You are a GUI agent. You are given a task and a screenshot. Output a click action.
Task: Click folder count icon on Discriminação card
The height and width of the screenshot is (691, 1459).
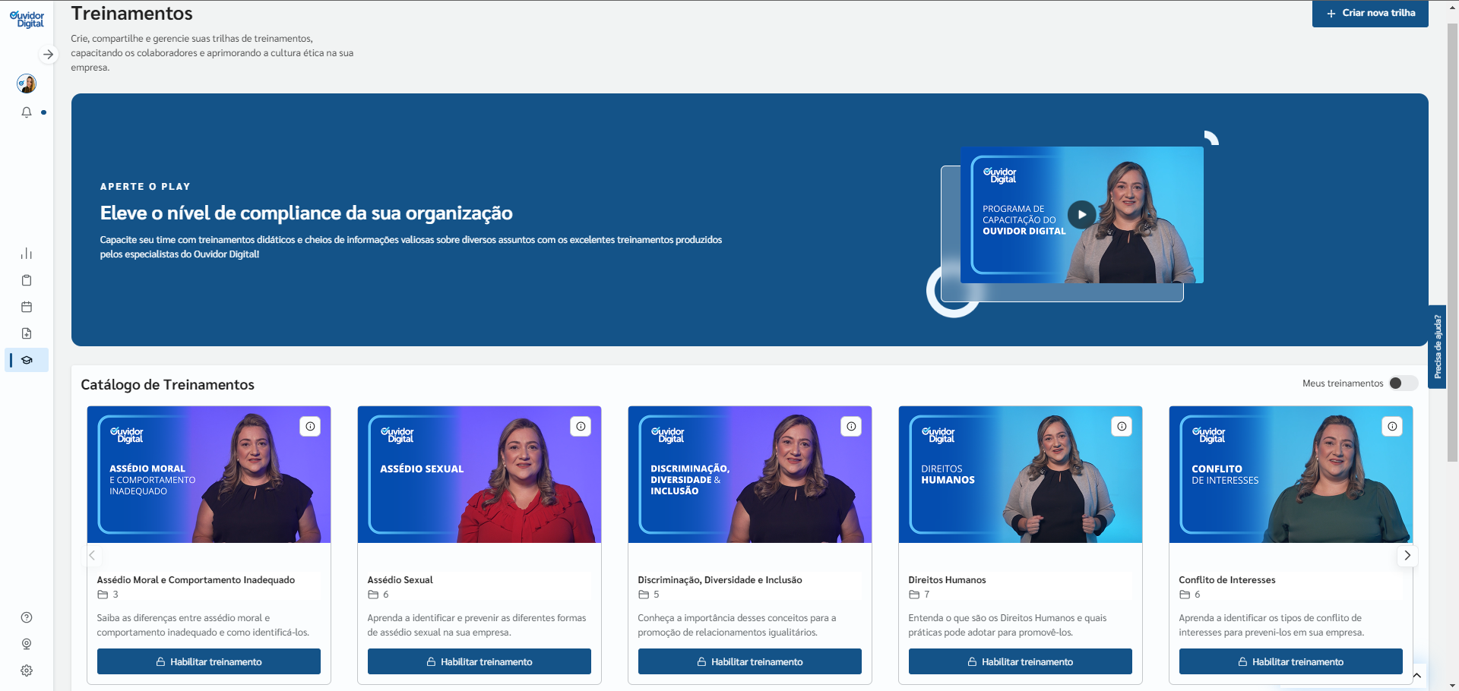[644, 595]
